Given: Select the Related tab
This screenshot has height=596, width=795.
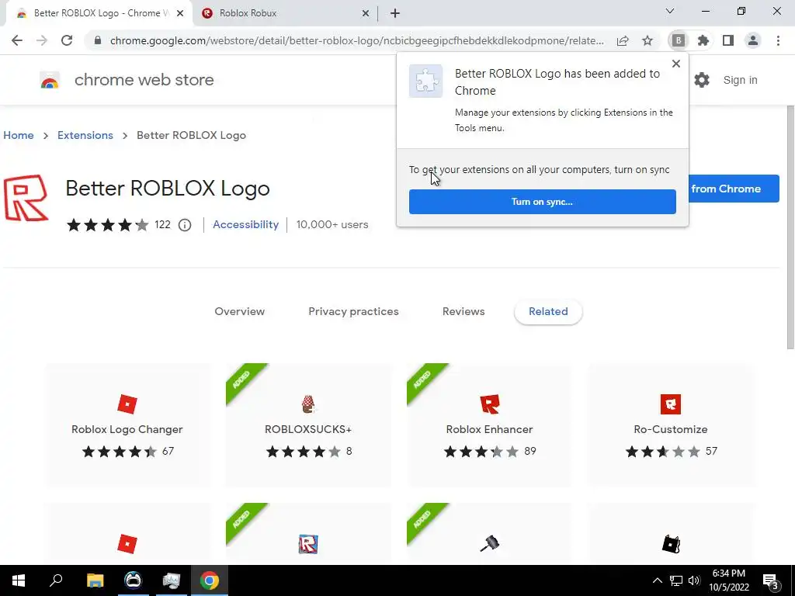Looking at the screenshot, I should point(548,311).
